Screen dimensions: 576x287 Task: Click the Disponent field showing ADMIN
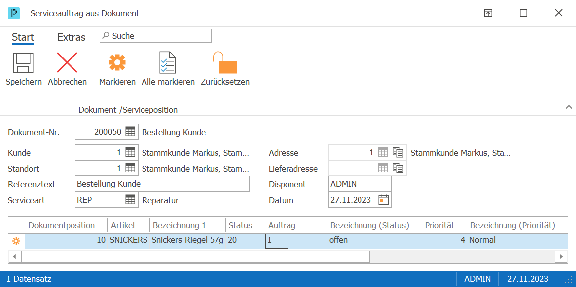(x=360, y=184)
